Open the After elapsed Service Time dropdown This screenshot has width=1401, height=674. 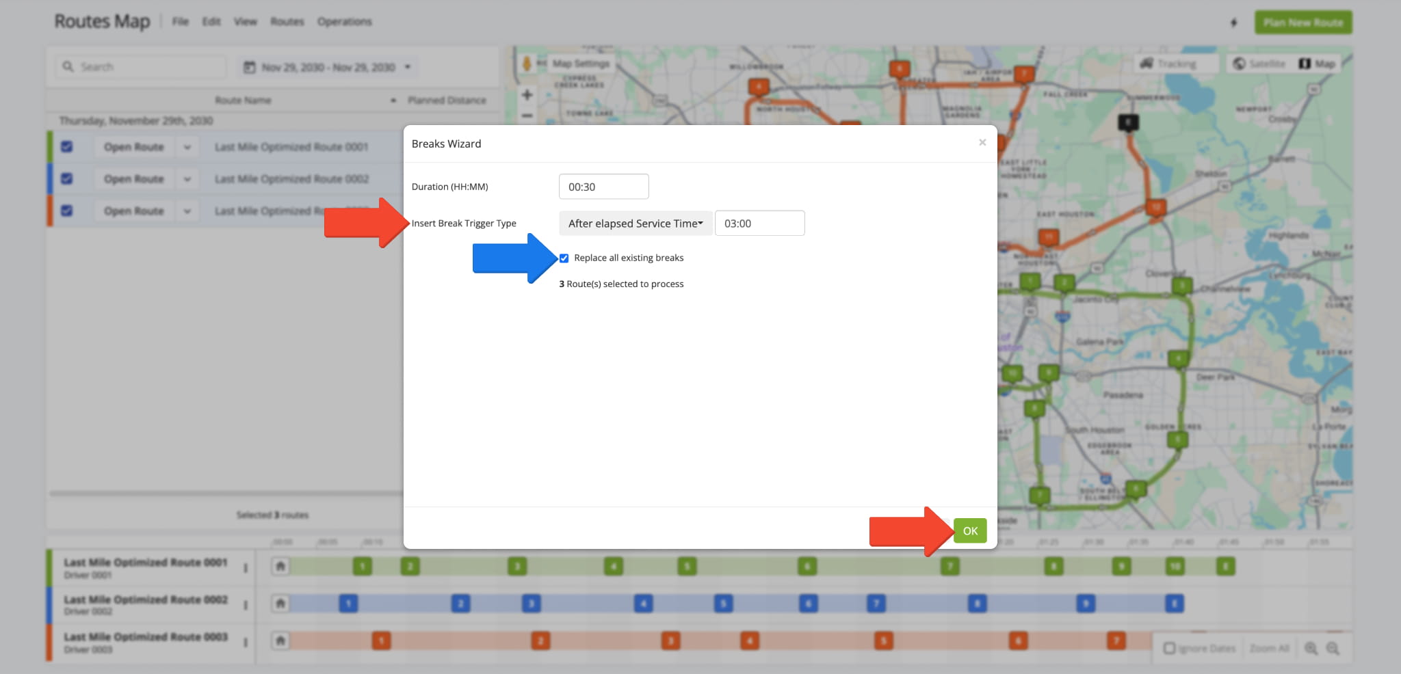(x=635, y=224)
